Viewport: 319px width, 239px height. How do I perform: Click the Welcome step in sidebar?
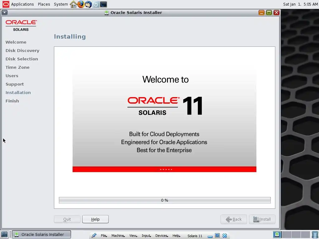(x=16, y=42)
